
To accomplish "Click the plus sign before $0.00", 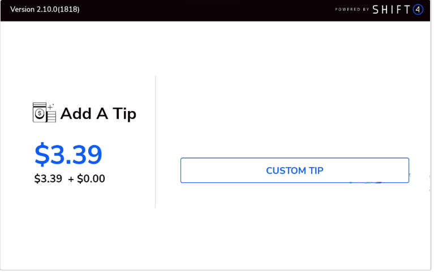I will (71, 179).
